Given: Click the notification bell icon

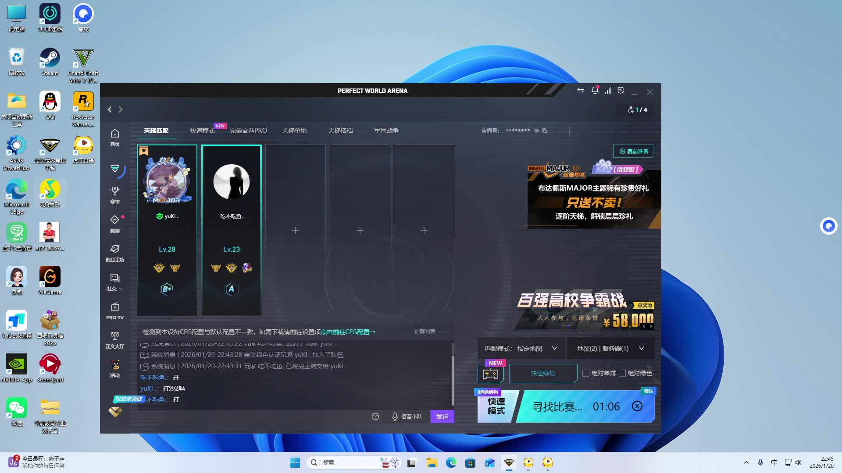Looking at the screenshot, I should (x=595, y=90).
